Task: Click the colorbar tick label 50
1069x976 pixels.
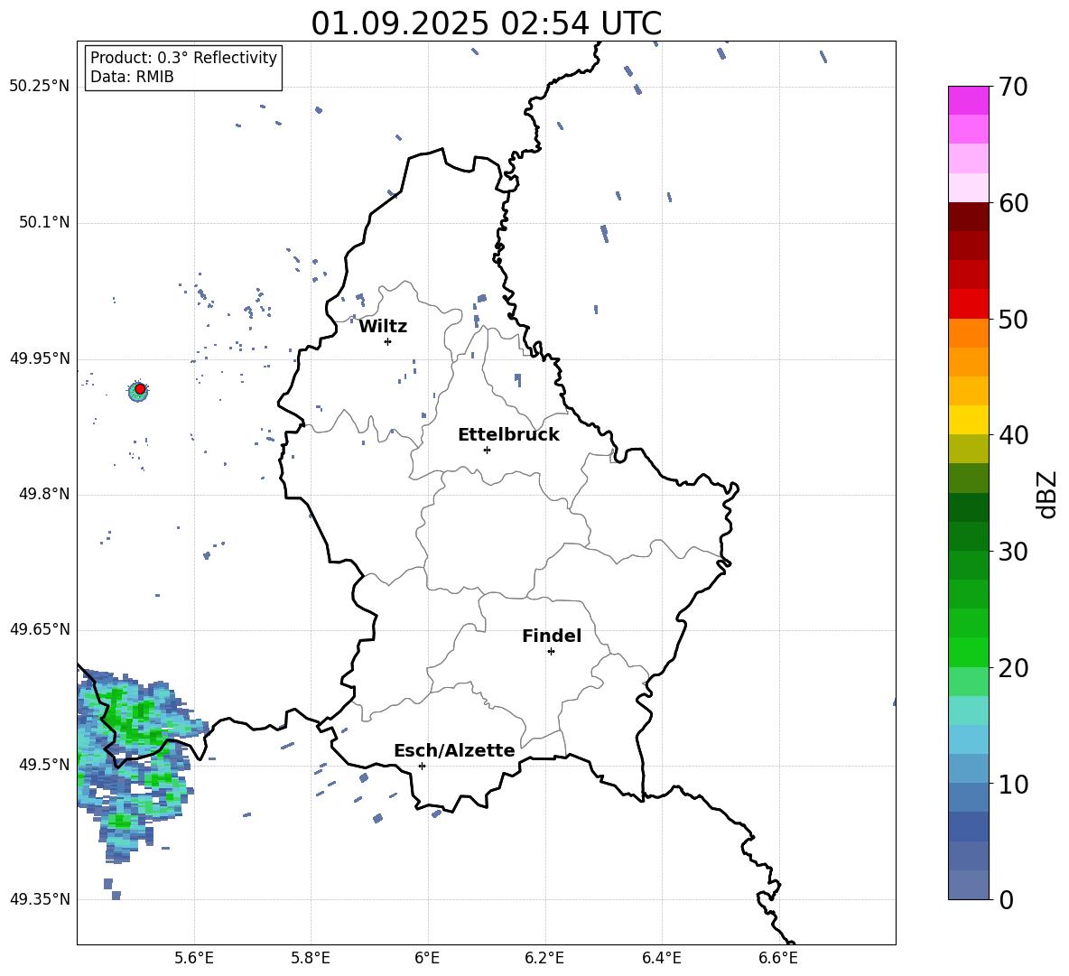Action: pyautogui.click(x=1013, y=319)
